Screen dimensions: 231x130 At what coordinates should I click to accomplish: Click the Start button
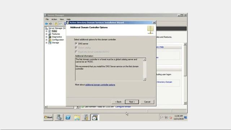(48, 117)
